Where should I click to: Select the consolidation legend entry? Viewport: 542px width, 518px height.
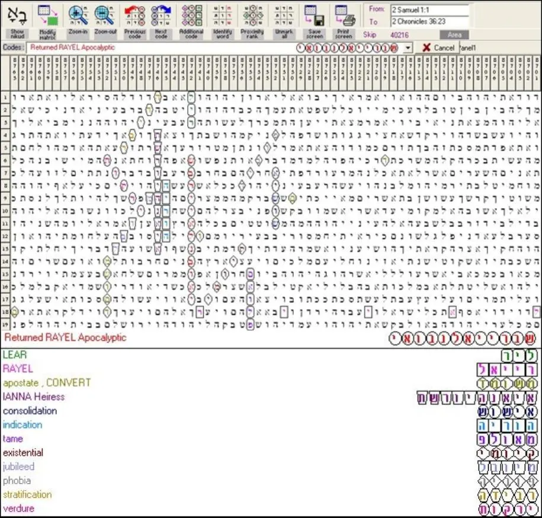coord(30,411)
